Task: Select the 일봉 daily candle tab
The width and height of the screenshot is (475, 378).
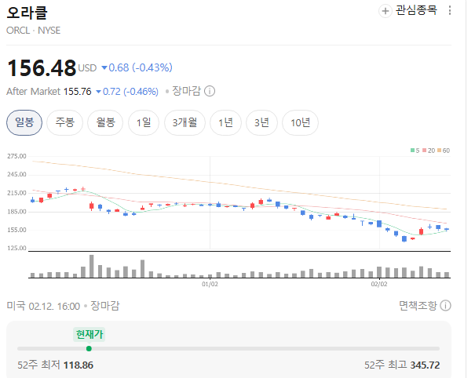Action: [x=24, y=122]
